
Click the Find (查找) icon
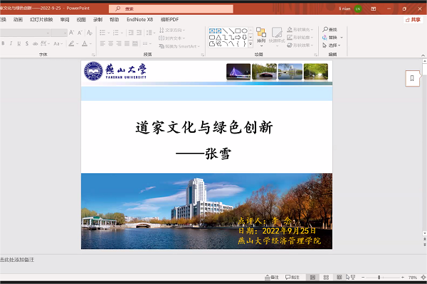330,29
